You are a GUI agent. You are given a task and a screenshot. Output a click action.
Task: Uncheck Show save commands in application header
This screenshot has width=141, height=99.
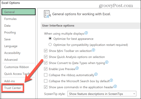pyautogui.click(x=46, y=87)
